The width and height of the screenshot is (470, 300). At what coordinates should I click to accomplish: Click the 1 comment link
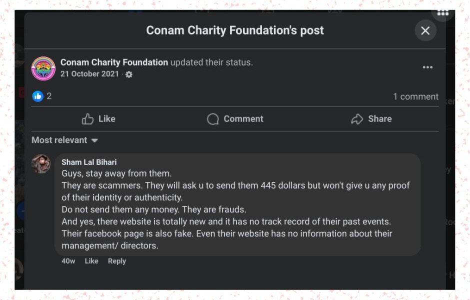(x=415, y=96)
